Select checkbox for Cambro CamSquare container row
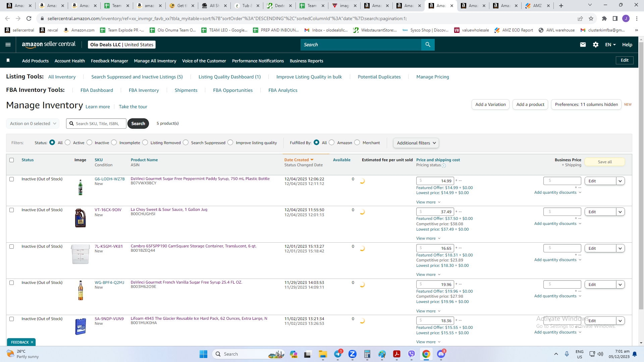The height and width of the screenshot is (362, 644). coord(12,246)
